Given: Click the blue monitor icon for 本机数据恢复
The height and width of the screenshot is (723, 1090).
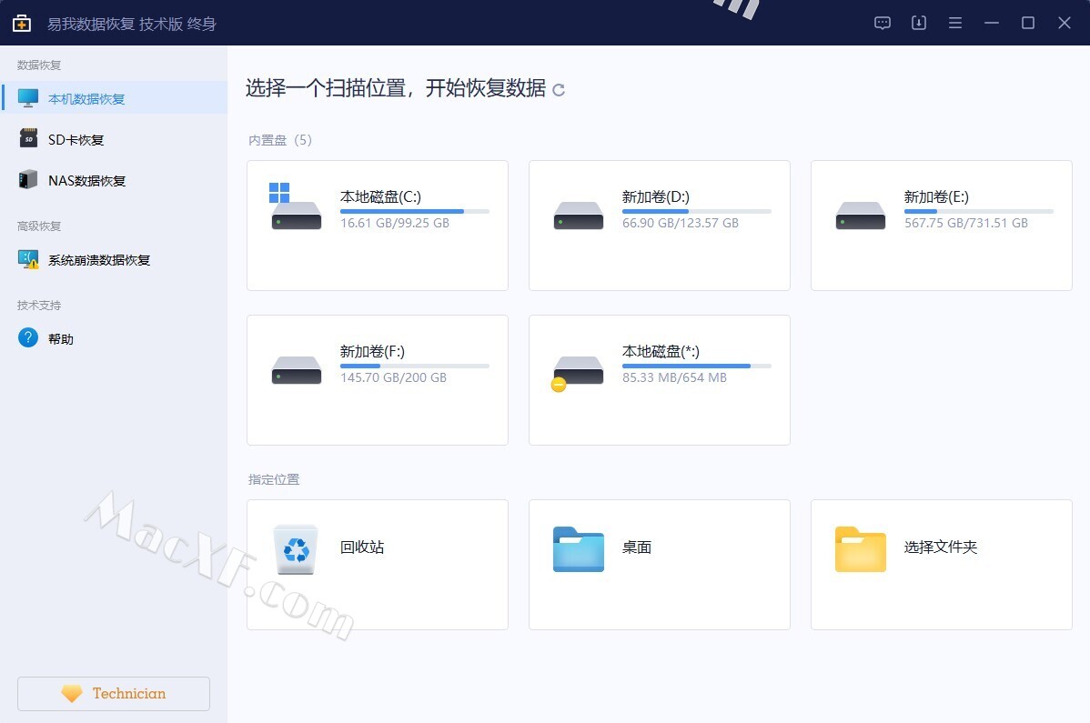Looking at the screenshot, I should click(x=28, y=98).
